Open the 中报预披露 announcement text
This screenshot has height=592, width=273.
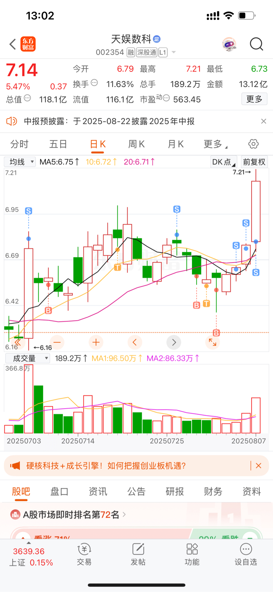[109, 121]
